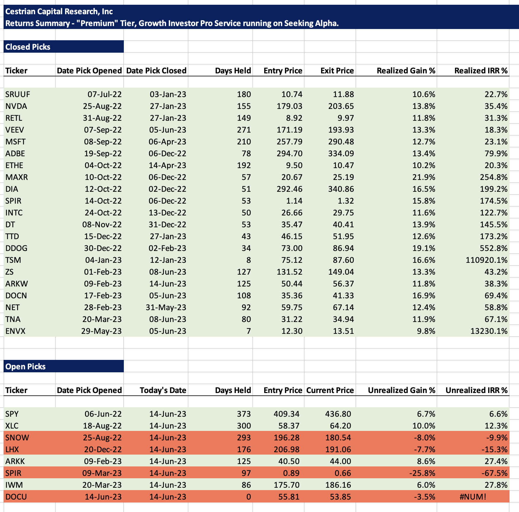This screenshot has width=519, height=512.
Task: Click DDOG's realized IRR 552.8%
Action: (494, 248)
